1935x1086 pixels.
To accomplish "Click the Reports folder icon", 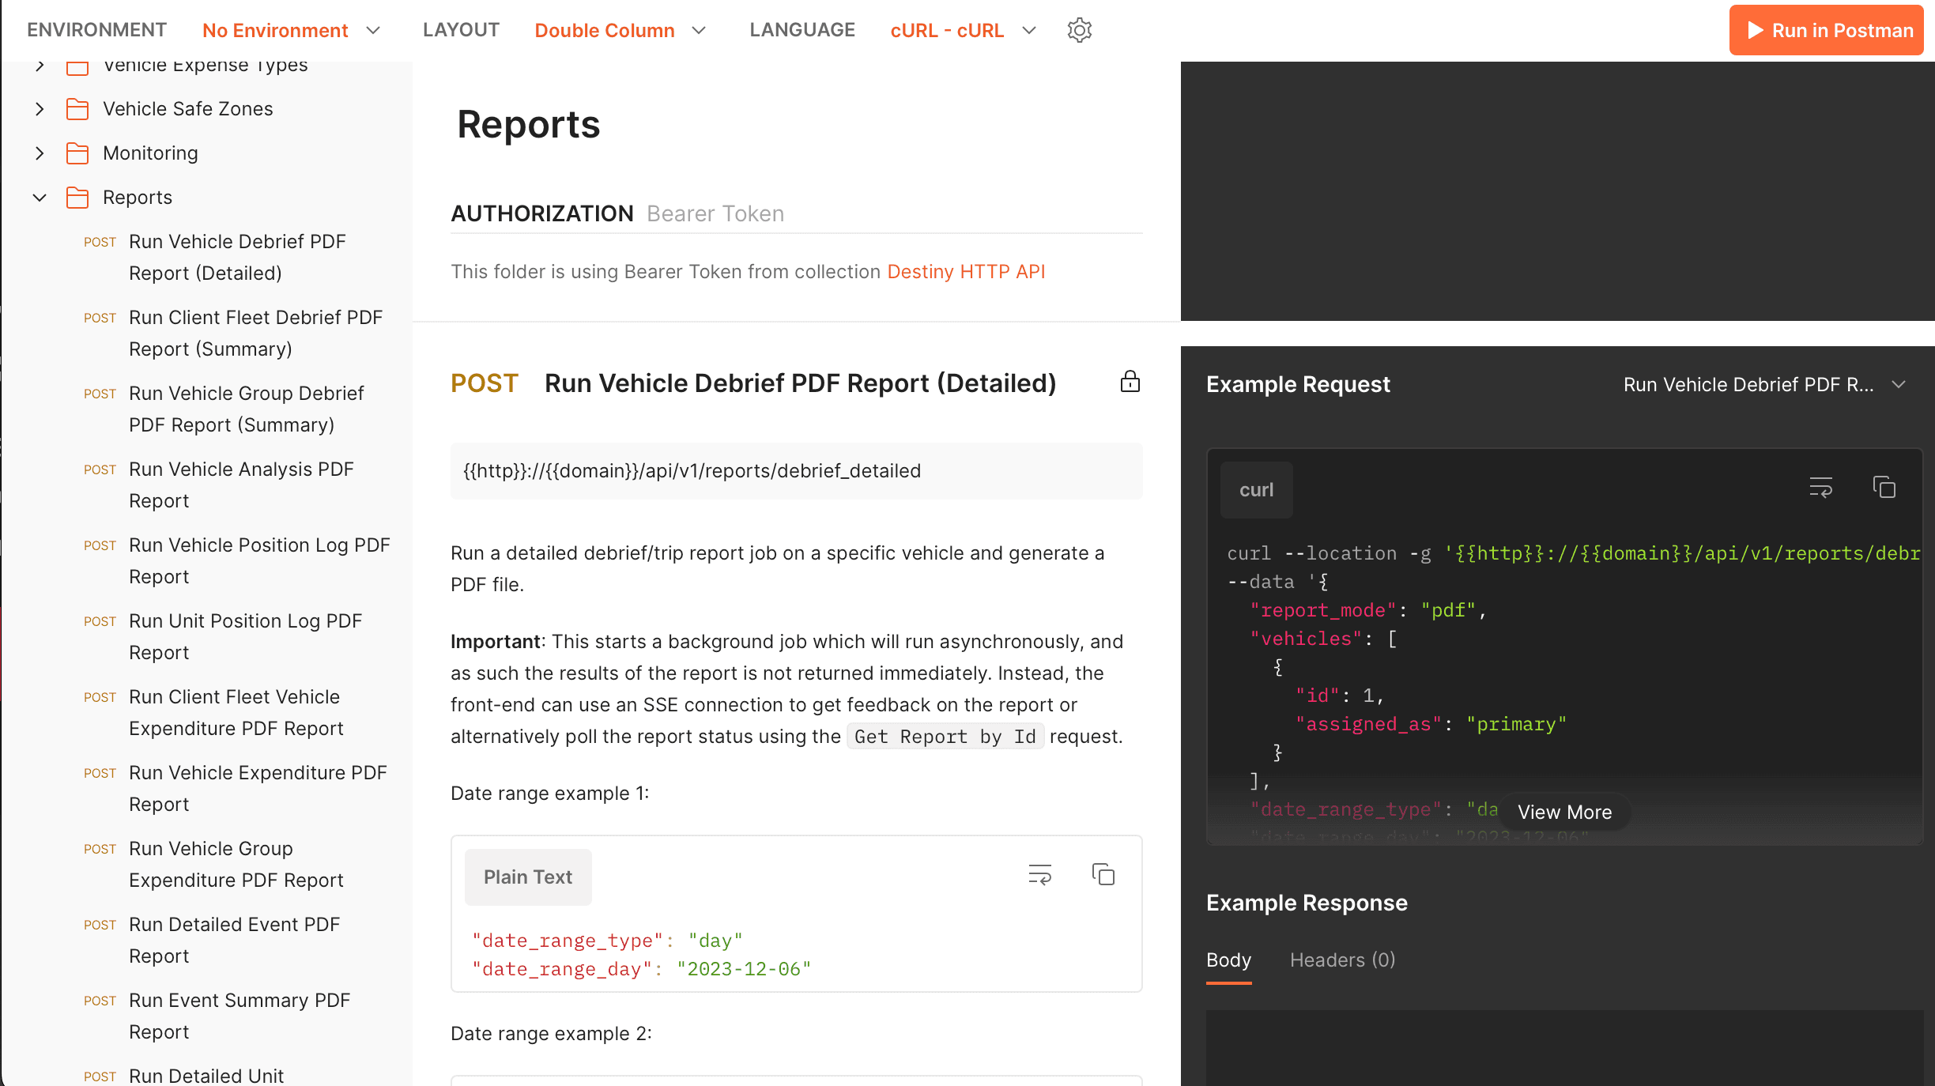I will pos(77,198).
